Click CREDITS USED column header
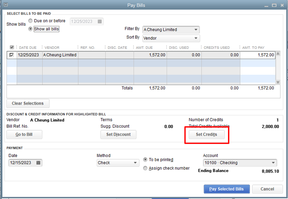The width and height of the screenshot is (288, 199). point(217,48)
